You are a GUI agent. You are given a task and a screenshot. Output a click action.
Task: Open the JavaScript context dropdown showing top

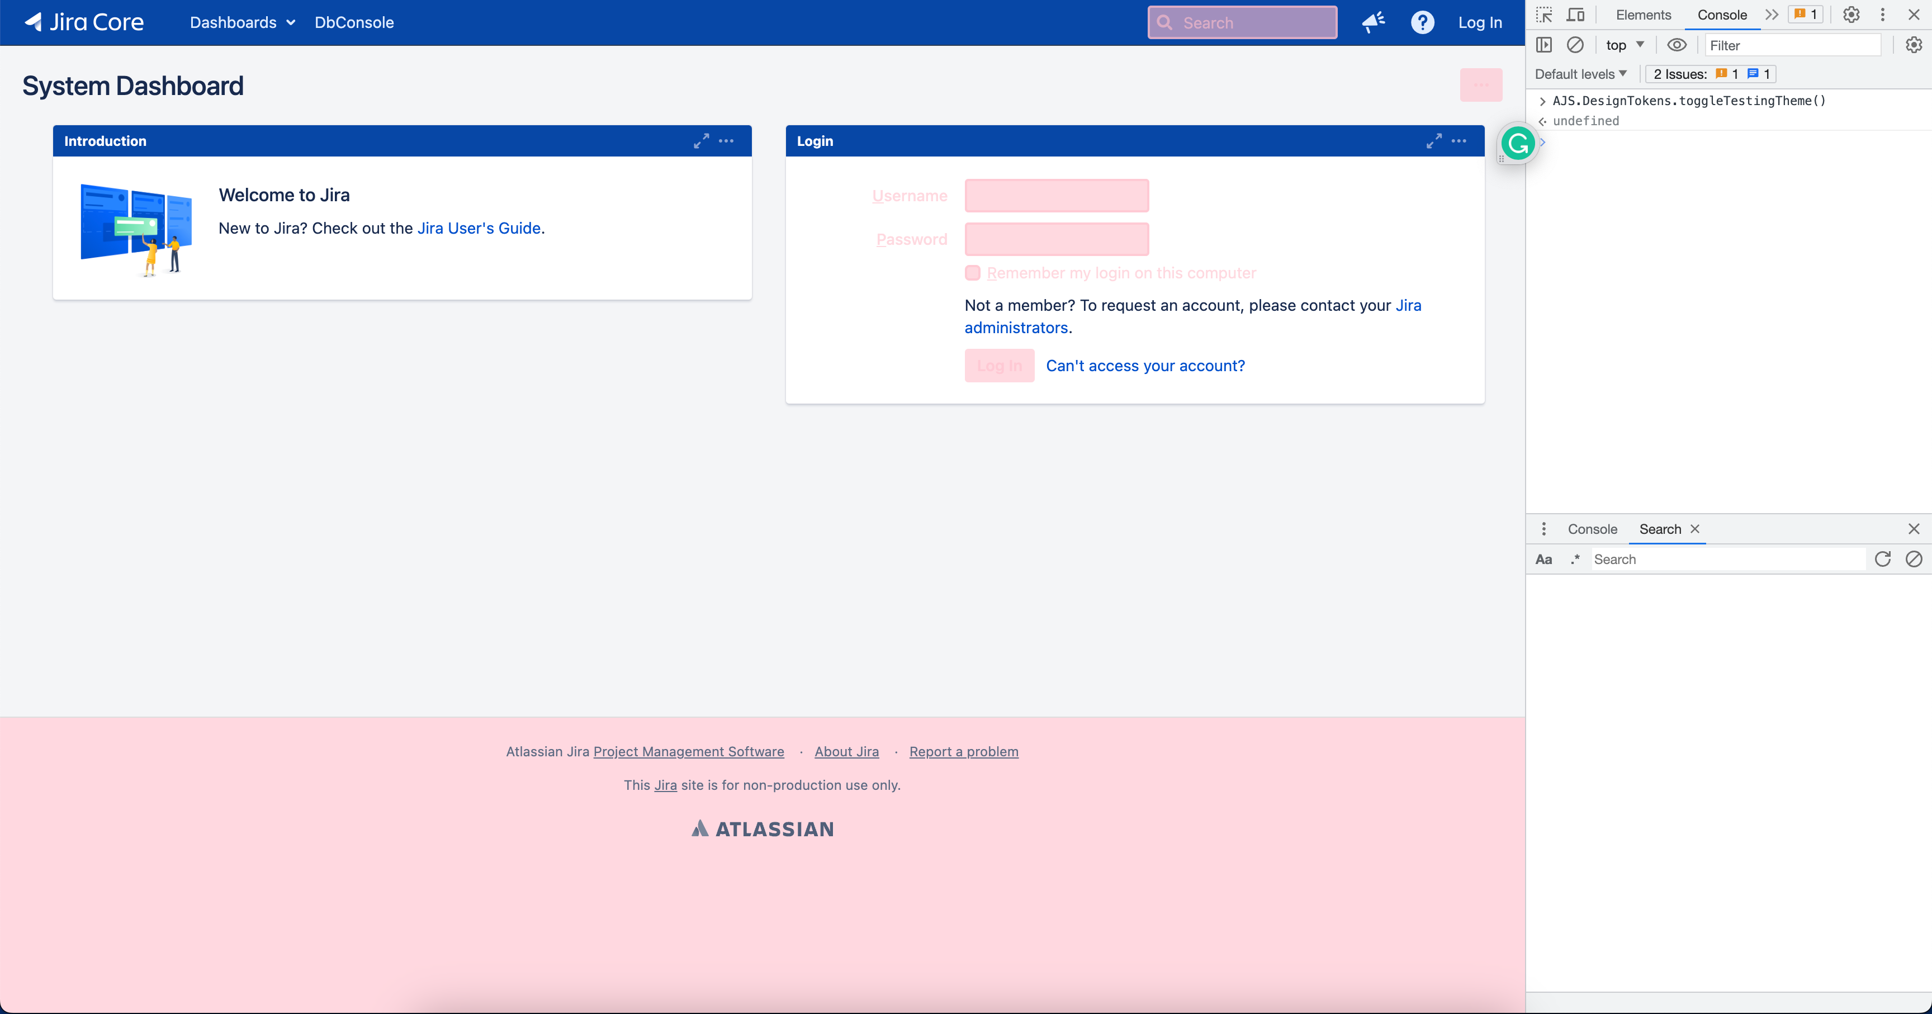coord(1623,45)
